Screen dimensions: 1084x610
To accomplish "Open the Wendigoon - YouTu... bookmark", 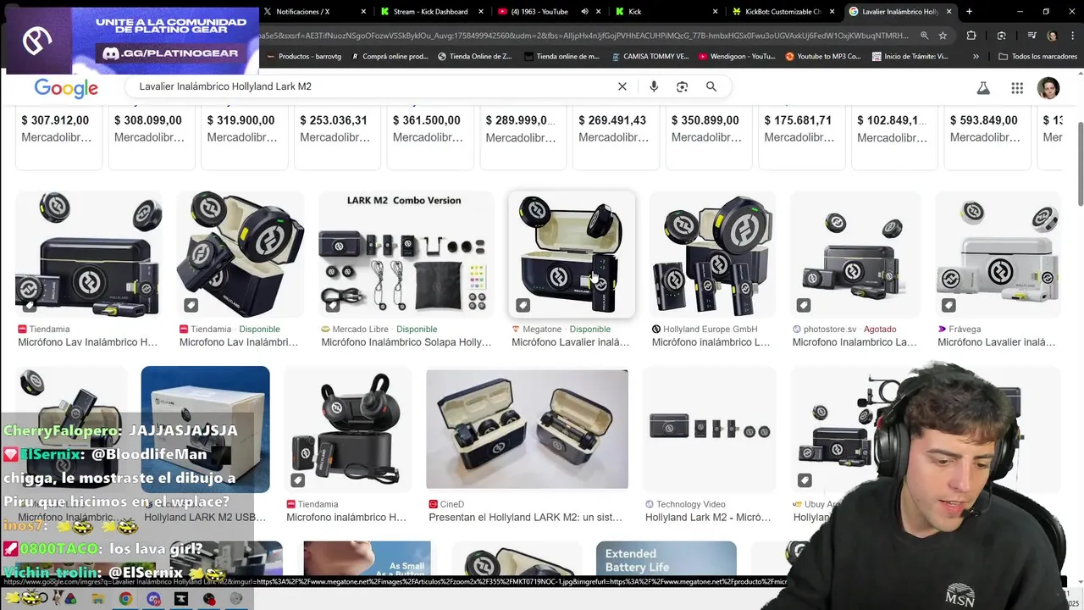I will coord(737,56).
